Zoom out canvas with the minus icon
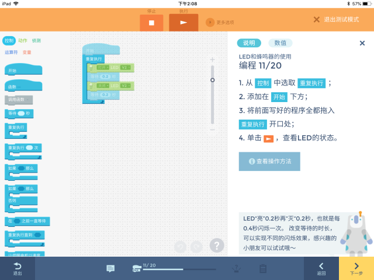The height and width of the screenshot is (280, 374). (x=212, y=129)
